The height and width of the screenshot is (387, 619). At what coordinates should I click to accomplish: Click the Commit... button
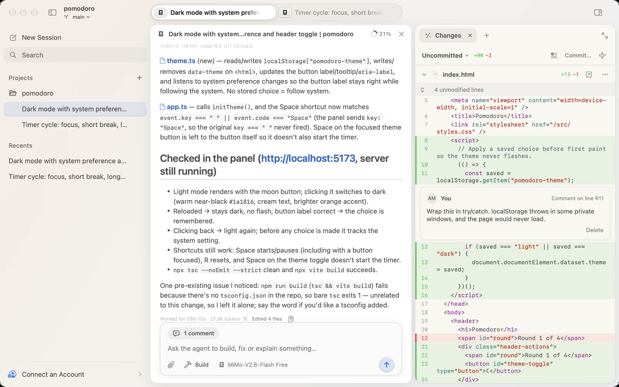578,55
